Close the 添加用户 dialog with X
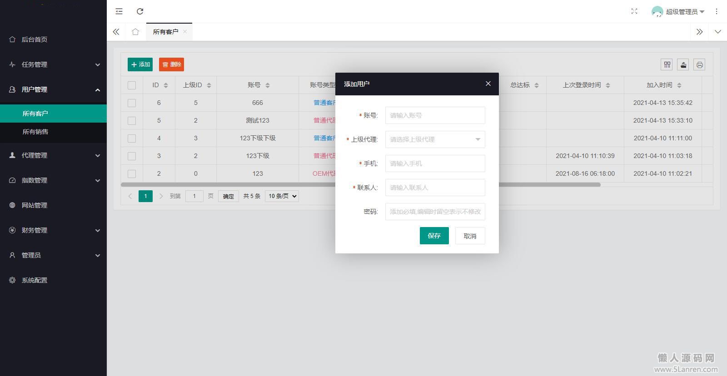Image resolution: width=727 pixels, height=376 pixels. click(x=488, y=84)
